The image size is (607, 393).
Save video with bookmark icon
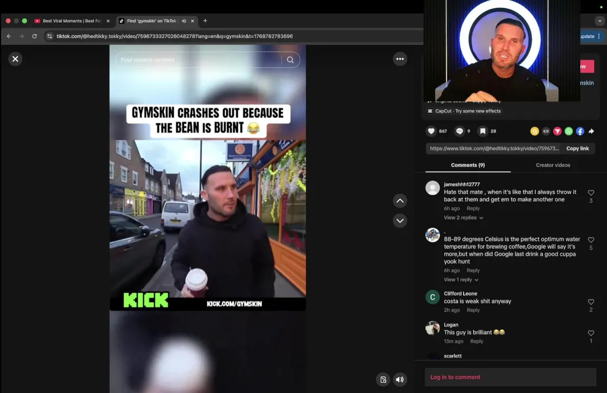[x=482, y=131]
